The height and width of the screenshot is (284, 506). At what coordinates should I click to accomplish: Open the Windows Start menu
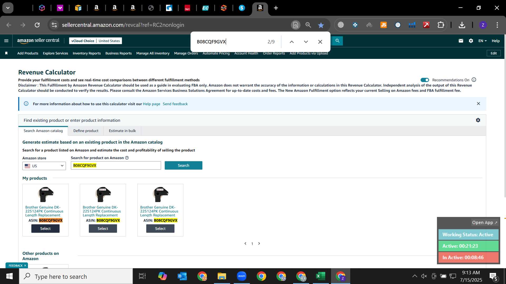point(9,276)
